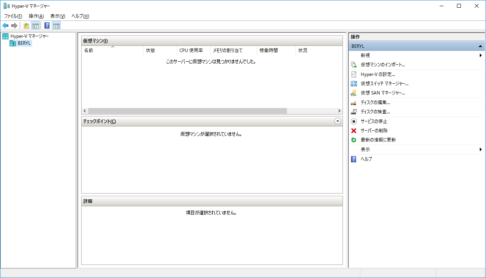Toggle the console tree pane toolbar icon
The height and width of the screenshot is (278, 486).
click(x=35, y=26)
